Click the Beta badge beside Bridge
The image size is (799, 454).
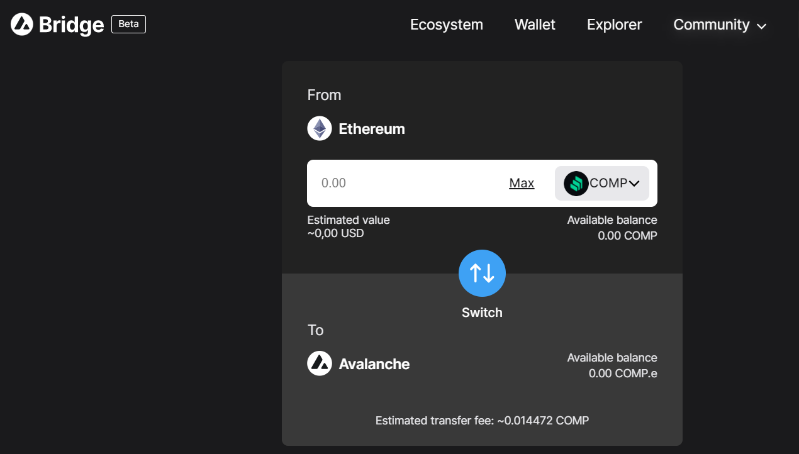point(128,25)
